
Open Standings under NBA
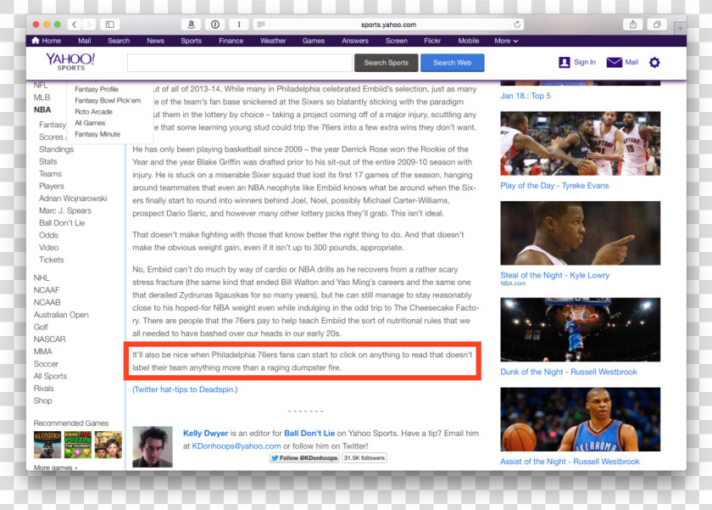[56, 149]
